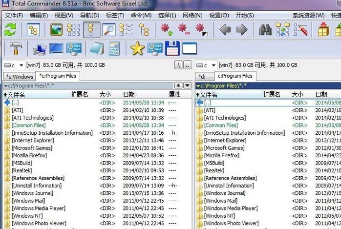Click the binoculars search files icon

tap(265, 30)
